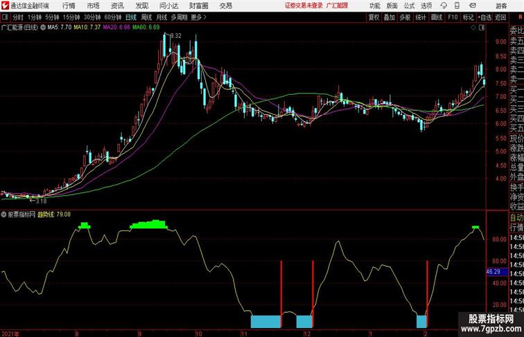Switch to the 分时 period tab
This screenshot has height=337, width=524.
(18, 17)
